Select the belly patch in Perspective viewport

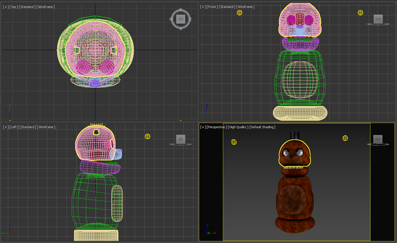coord(292,199)
